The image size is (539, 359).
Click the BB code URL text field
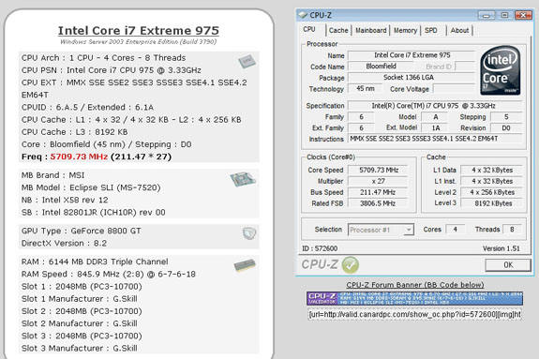tap(415, 315)
